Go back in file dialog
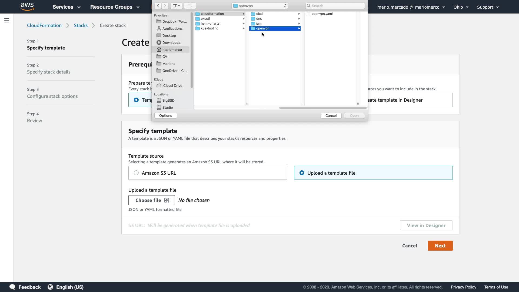This screenshot has height=292, width=519. pyautogui.click(x=158, y=6)
